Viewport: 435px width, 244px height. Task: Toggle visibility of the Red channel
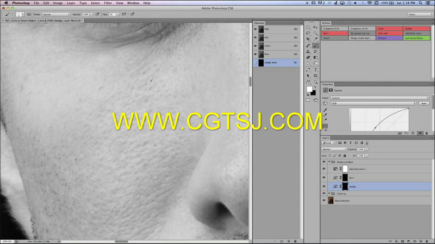pos(255,37)
